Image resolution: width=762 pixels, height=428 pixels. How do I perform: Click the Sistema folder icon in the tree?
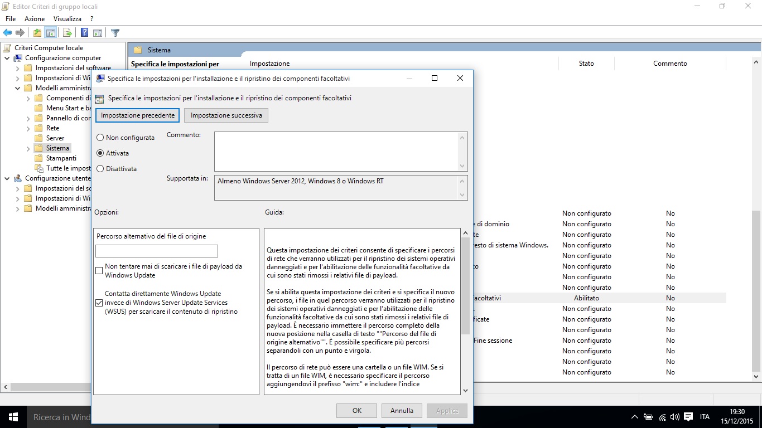[38, 148]
